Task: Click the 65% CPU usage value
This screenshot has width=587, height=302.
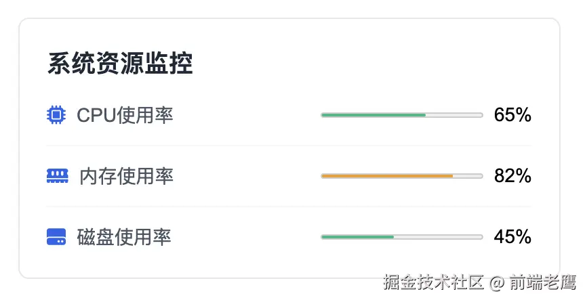Action: coord(512,115)
